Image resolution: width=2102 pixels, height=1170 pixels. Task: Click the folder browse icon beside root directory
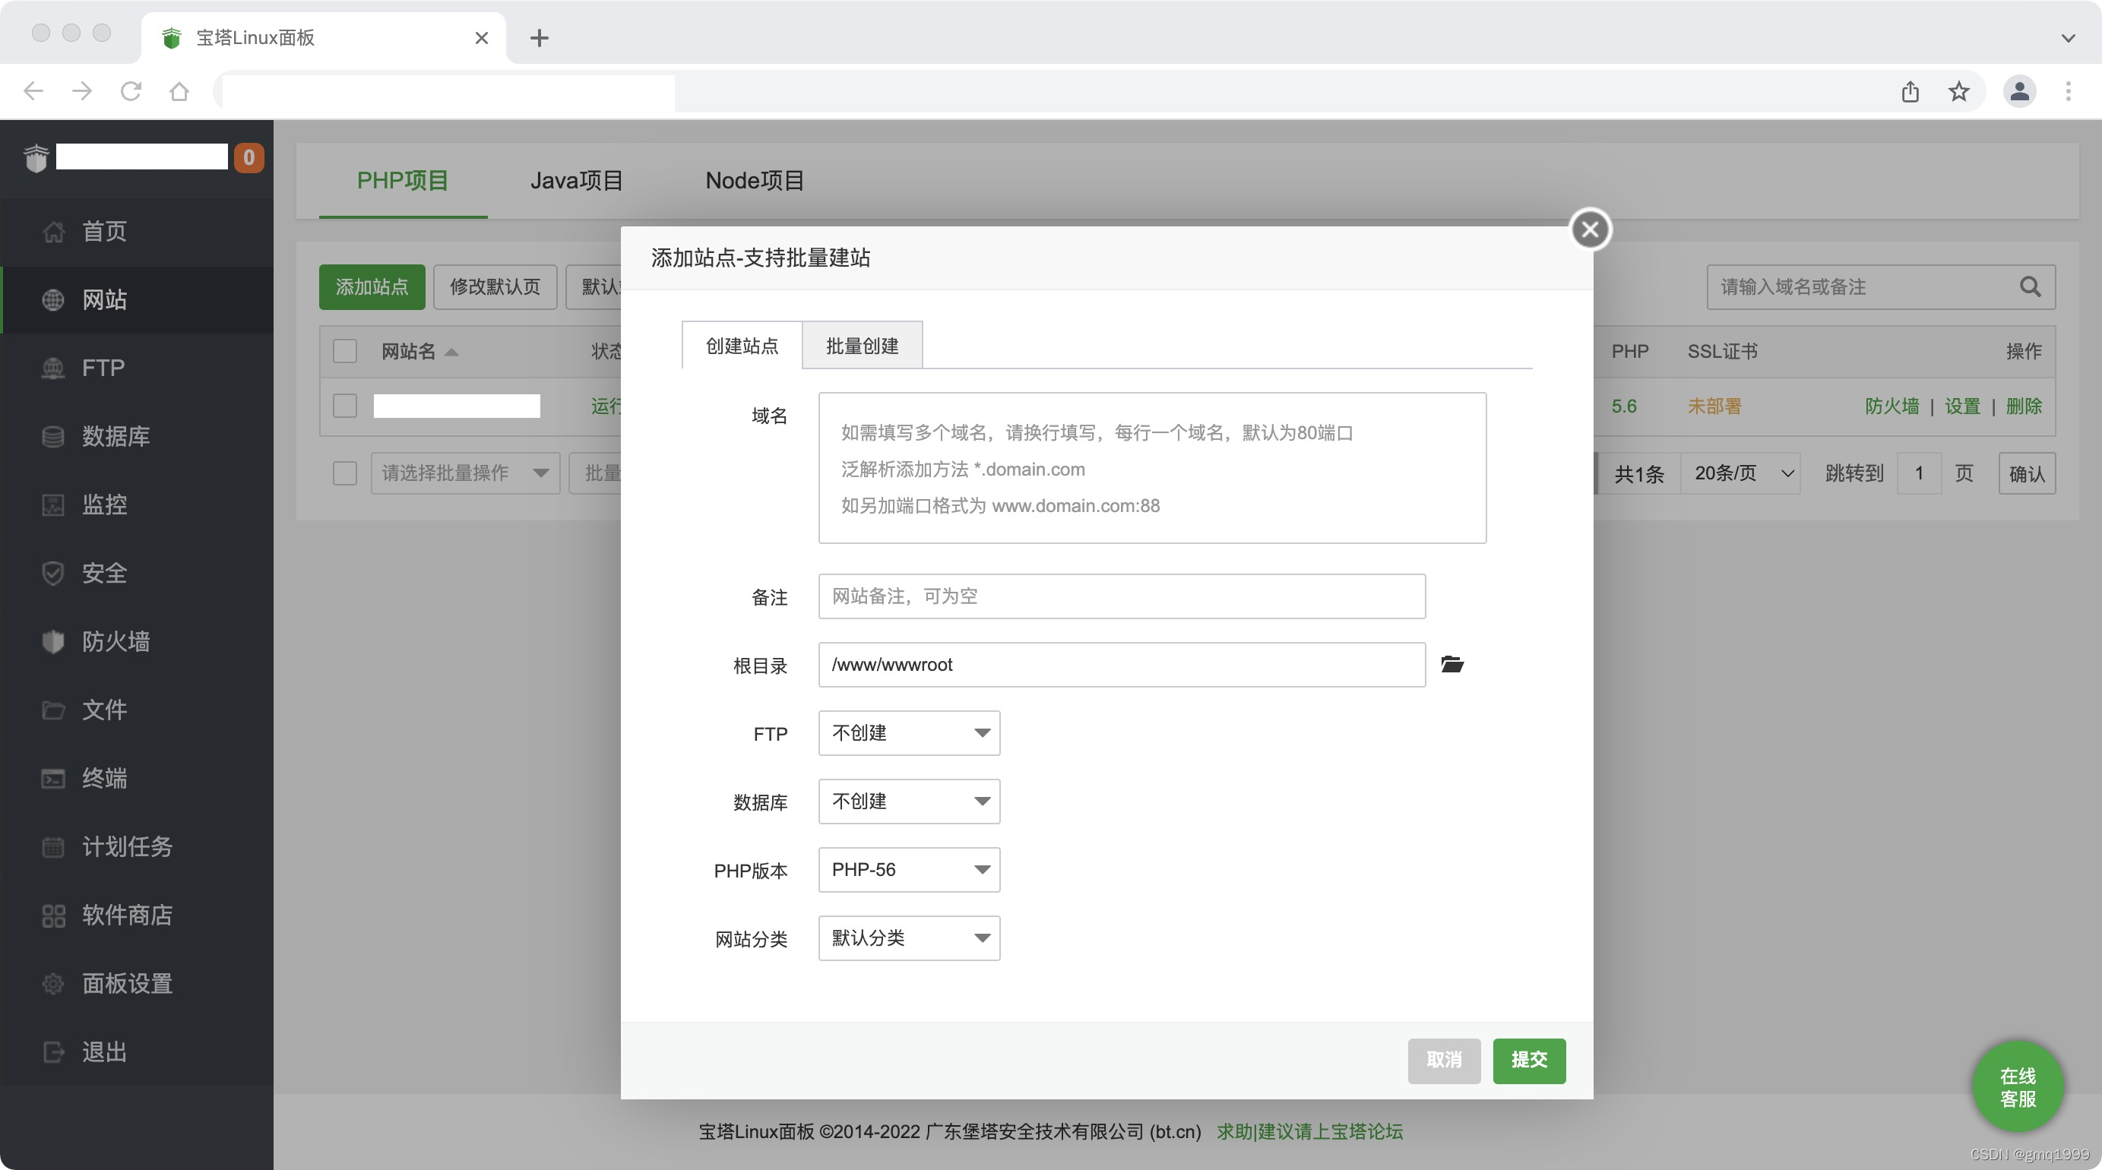[x=1451, y=664]
